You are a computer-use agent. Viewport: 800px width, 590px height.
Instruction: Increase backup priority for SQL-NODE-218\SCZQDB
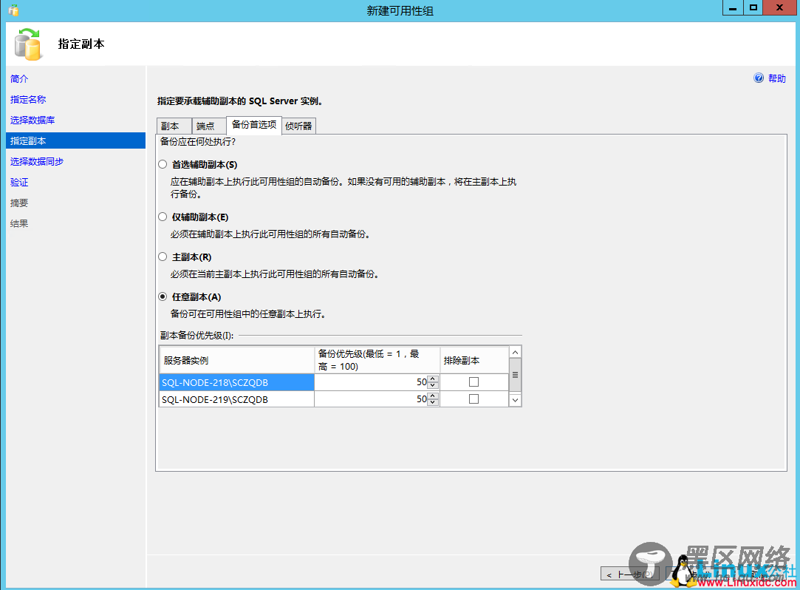point(433,379)
